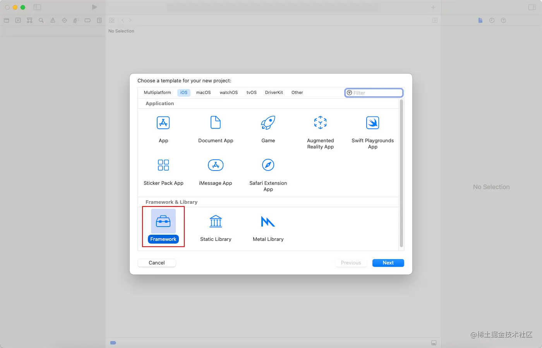Image resolution: width=542 pixels, height=348 pixels.
Task: Click the Previous button
Action: click(x=351, y=263)
